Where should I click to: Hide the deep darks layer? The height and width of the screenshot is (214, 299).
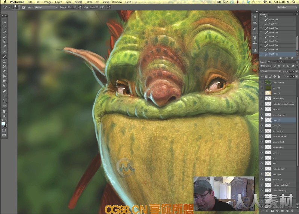coord(262,180)
